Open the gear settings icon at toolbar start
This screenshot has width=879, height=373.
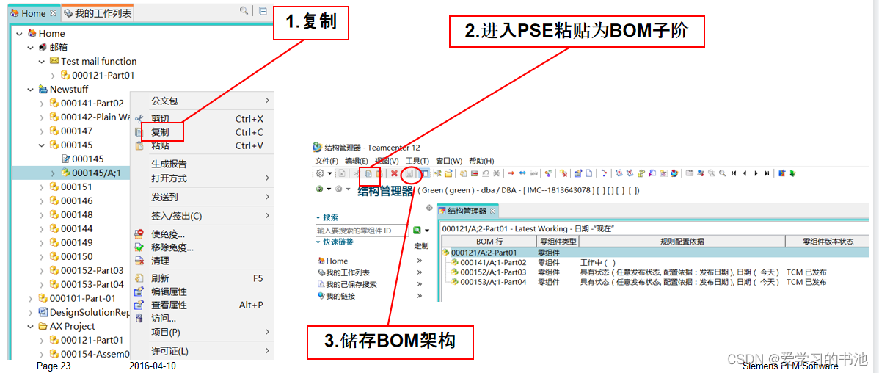point(320,173)
